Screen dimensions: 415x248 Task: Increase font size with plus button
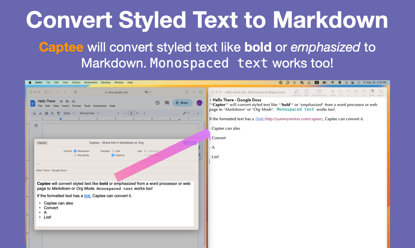(137, 113)
